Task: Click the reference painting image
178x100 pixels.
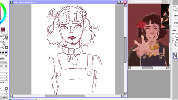Action: [x=149, y=35]
